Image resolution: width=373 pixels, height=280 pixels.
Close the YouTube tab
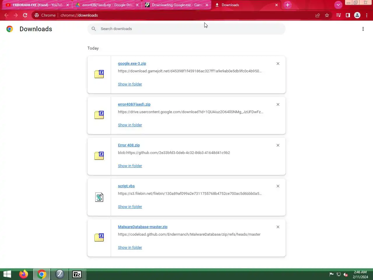coord(68,5)
